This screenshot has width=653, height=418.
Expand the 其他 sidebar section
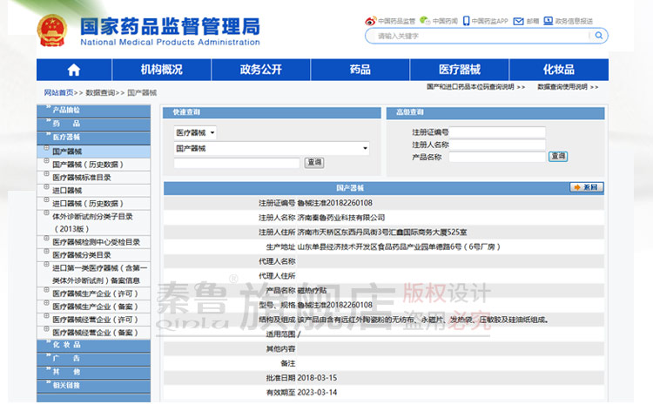click(94, 372)
